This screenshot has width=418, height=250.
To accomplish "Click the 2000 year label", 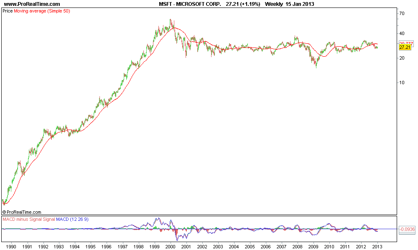I will (171, 247).
